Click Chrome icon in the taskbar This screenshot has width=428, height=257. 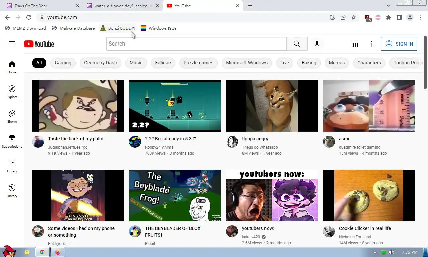point(42,252)
